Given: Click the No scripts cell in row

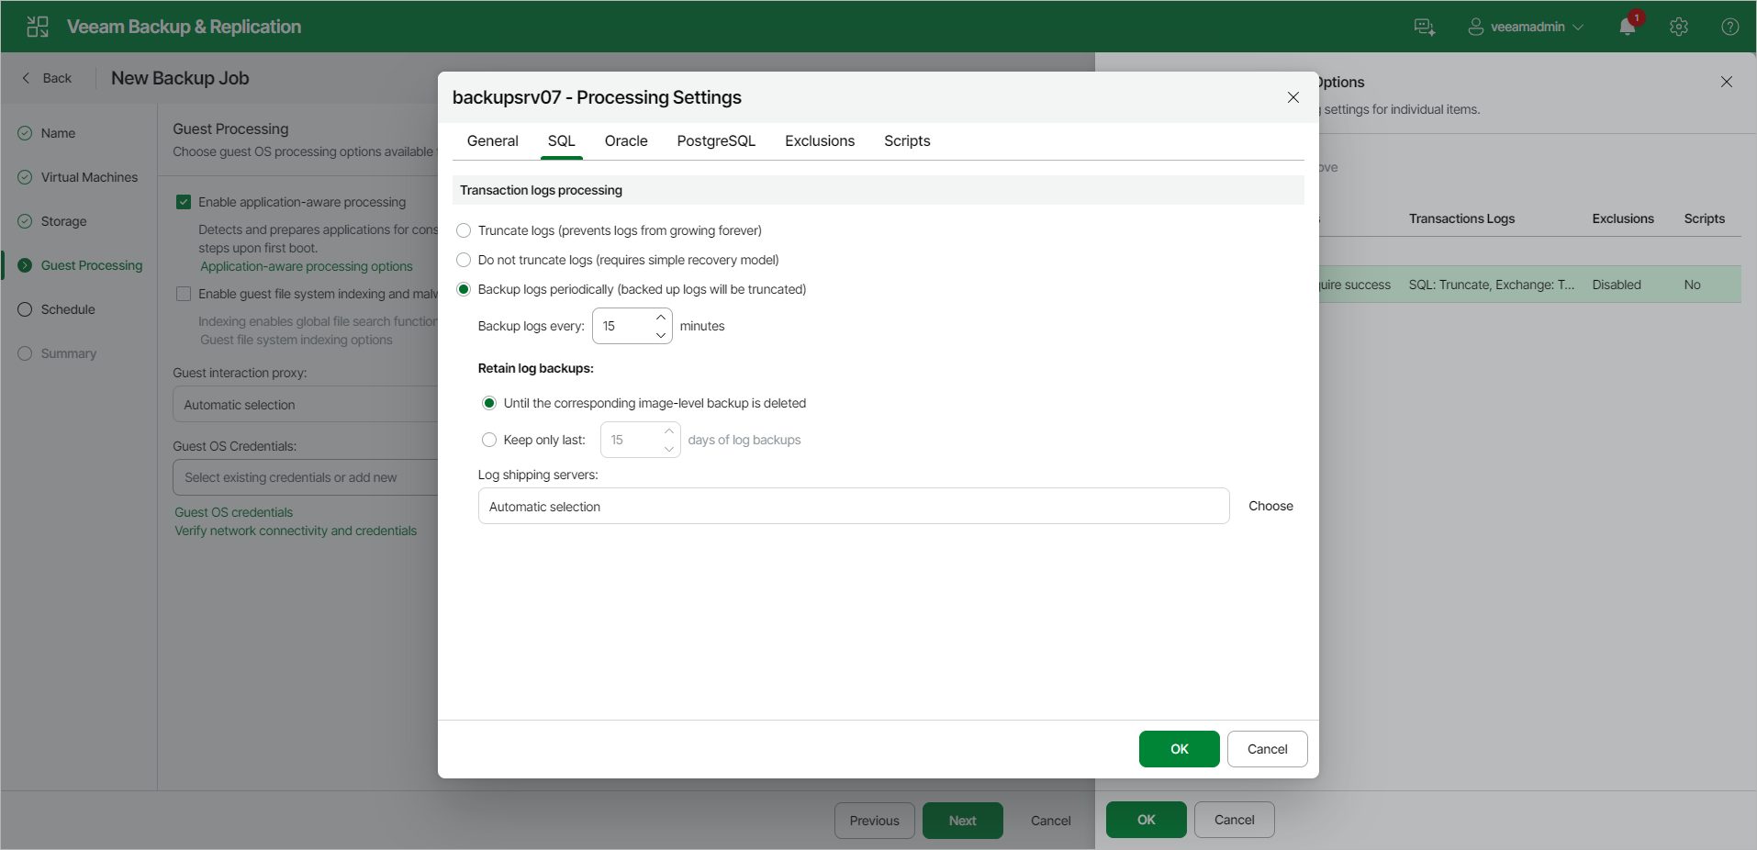Looking at the screenshot, I should [1693, 285].
